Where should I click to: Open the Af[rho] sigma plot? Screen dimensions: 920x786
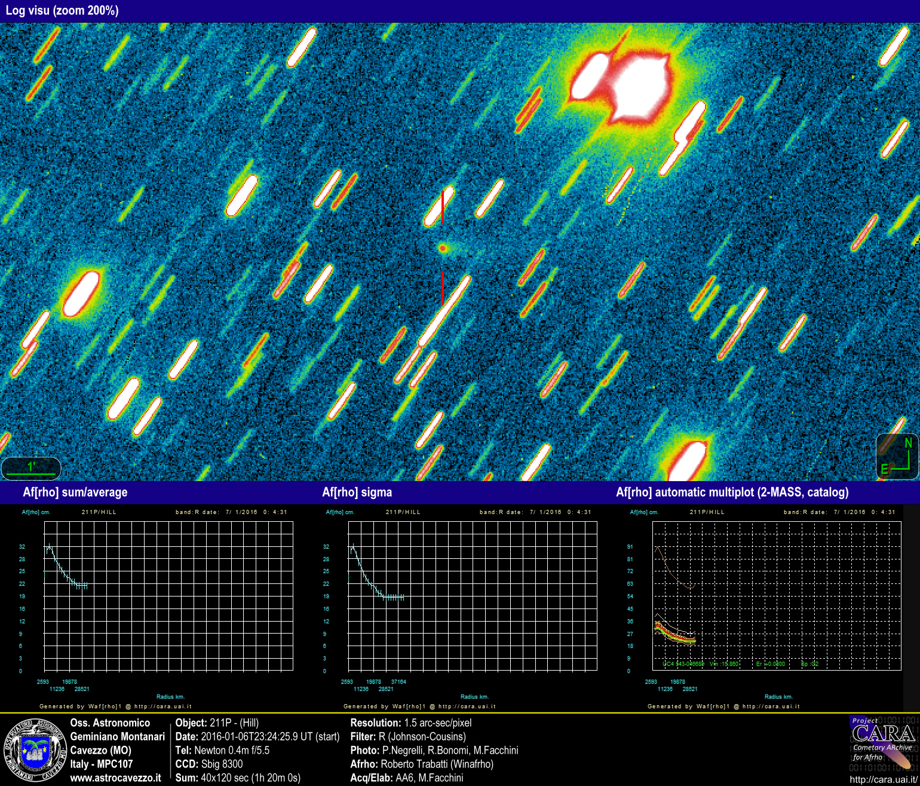[x=472, y=596]
